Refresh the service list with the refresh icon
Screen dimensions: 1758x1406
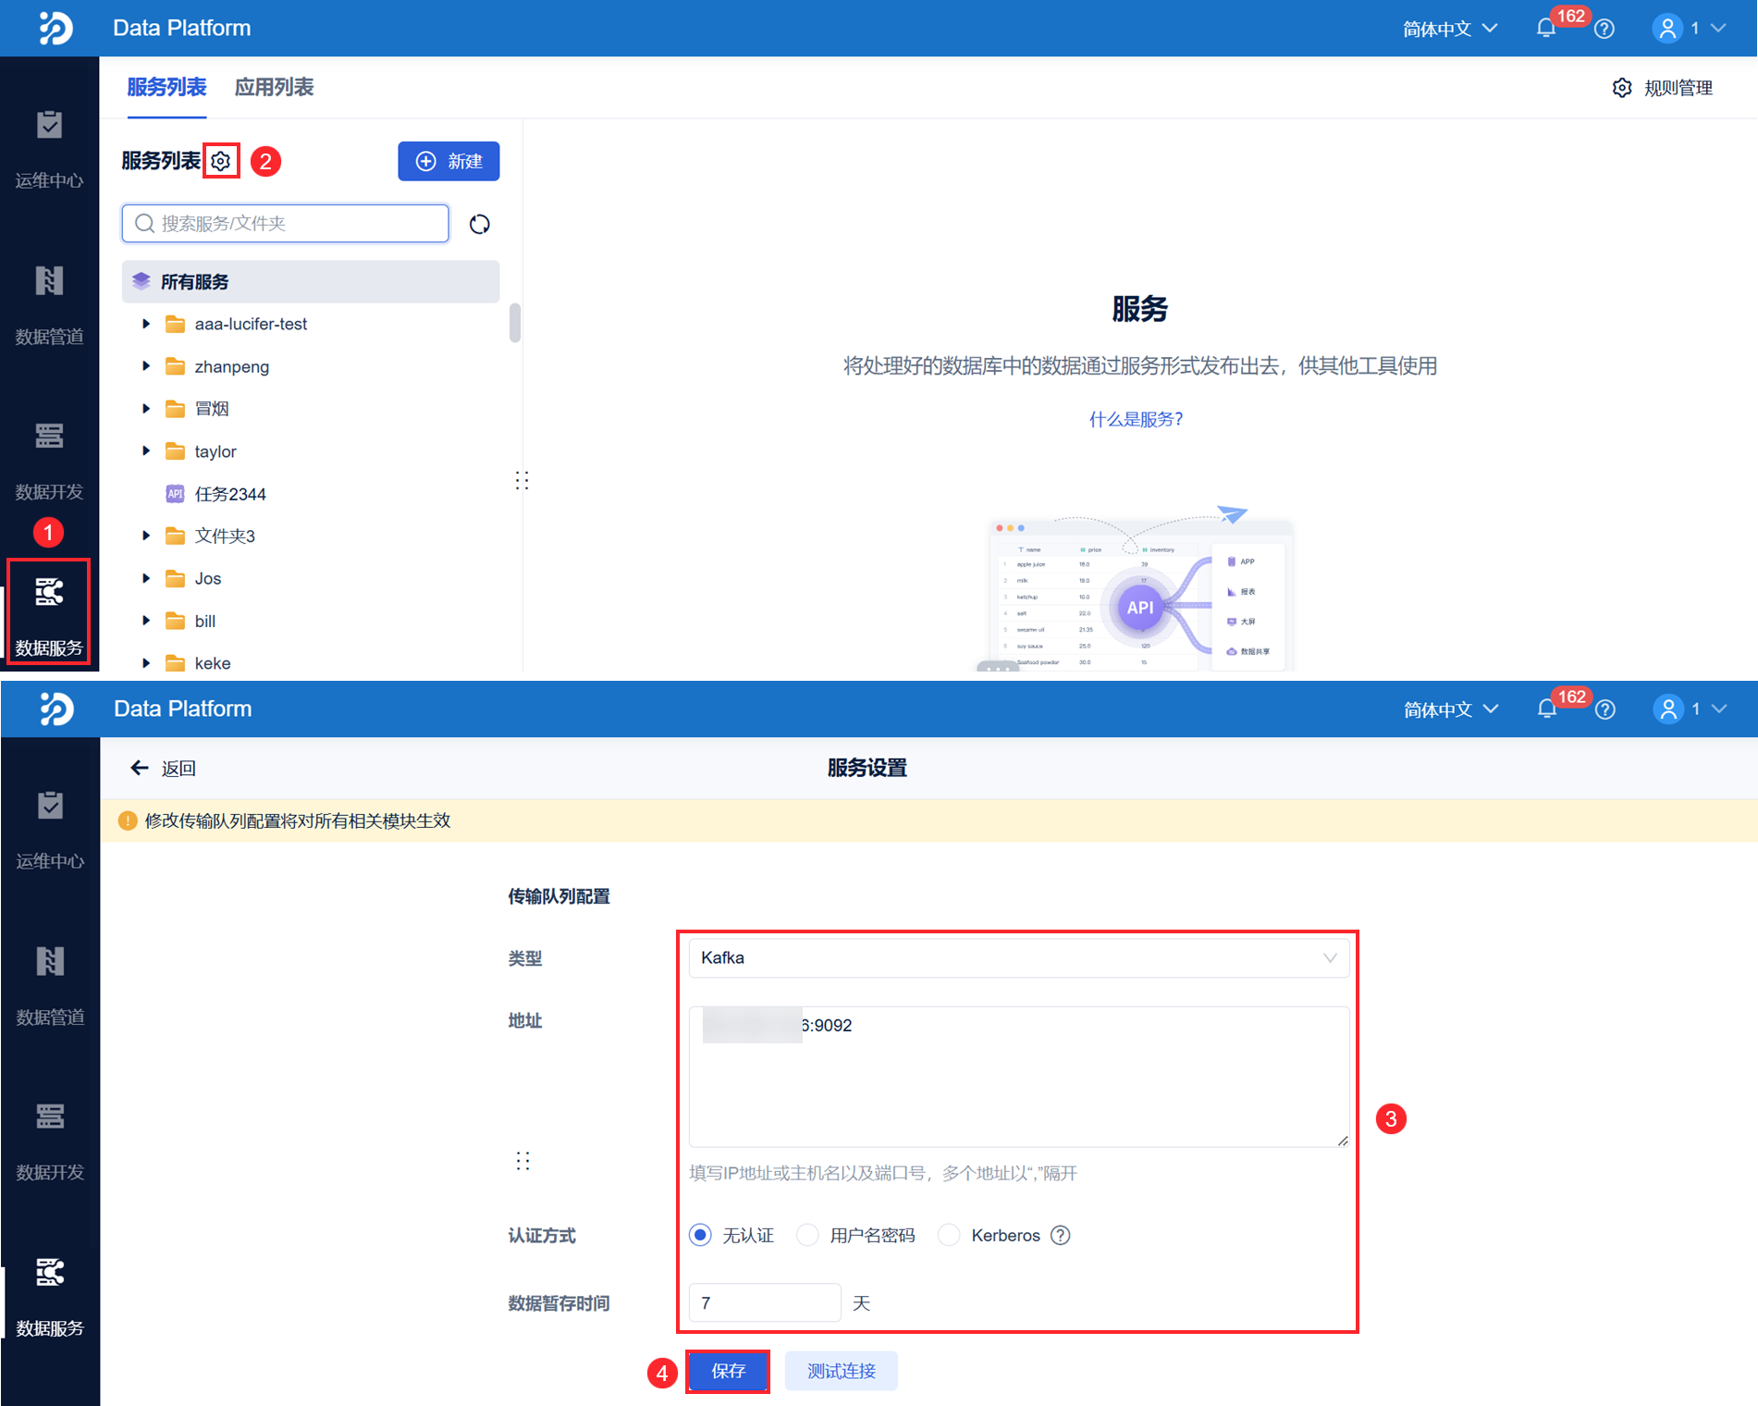[x=480, y=223]
